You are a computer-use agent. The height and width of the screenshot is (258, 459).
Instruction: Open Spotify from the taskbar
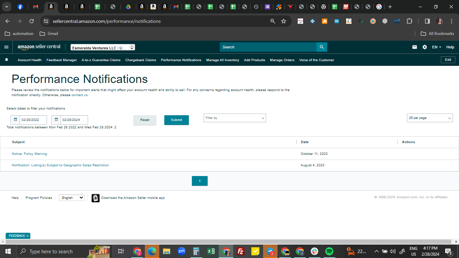329,251
